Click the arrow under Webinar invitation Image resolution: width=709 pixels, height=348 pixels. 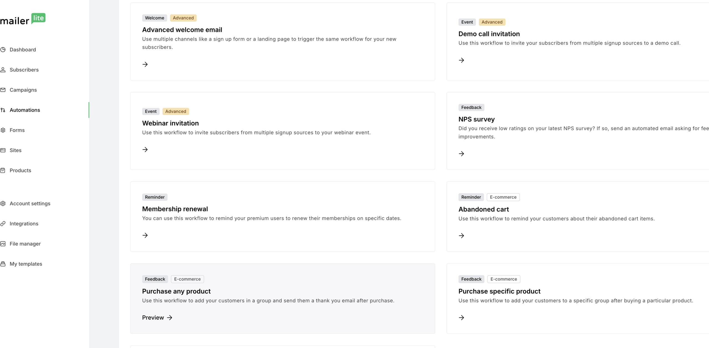click(x=145, y=150)
